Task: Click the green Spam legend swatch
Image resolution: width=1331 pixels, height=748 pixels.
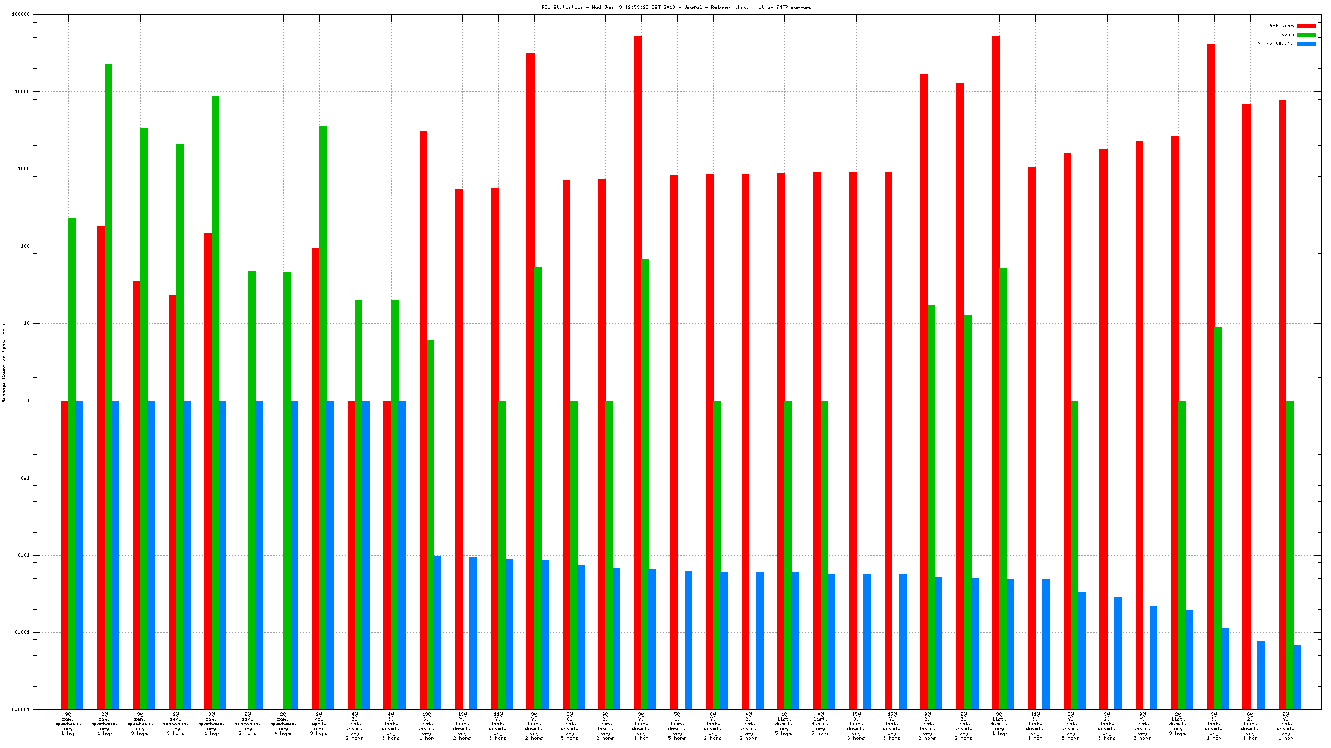Action: pyautogui.click(x=1306, y=35)
